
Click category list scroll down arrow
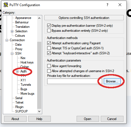39,111
